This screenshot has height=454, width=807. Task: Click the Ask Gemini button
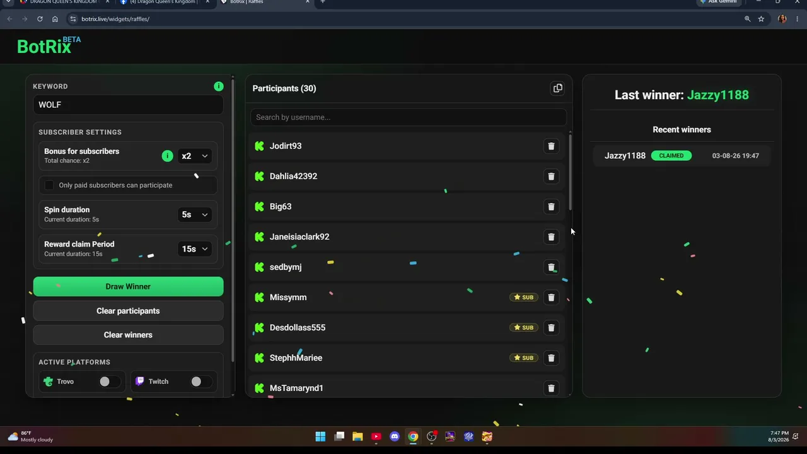tap(719, 3)
